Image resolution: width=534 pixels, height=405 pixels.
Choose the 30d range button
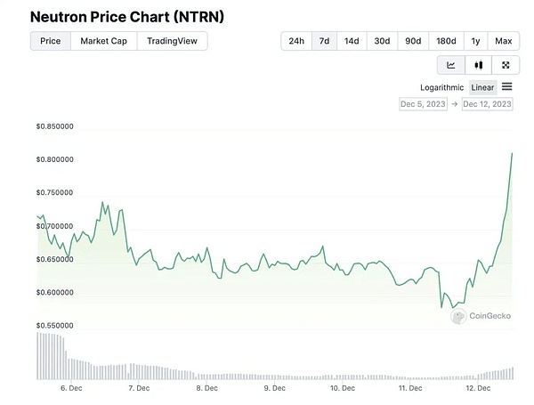tap(383, 41)
